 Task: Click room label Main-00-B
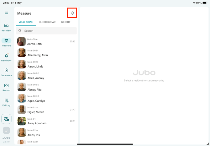(x=33, y=51)
